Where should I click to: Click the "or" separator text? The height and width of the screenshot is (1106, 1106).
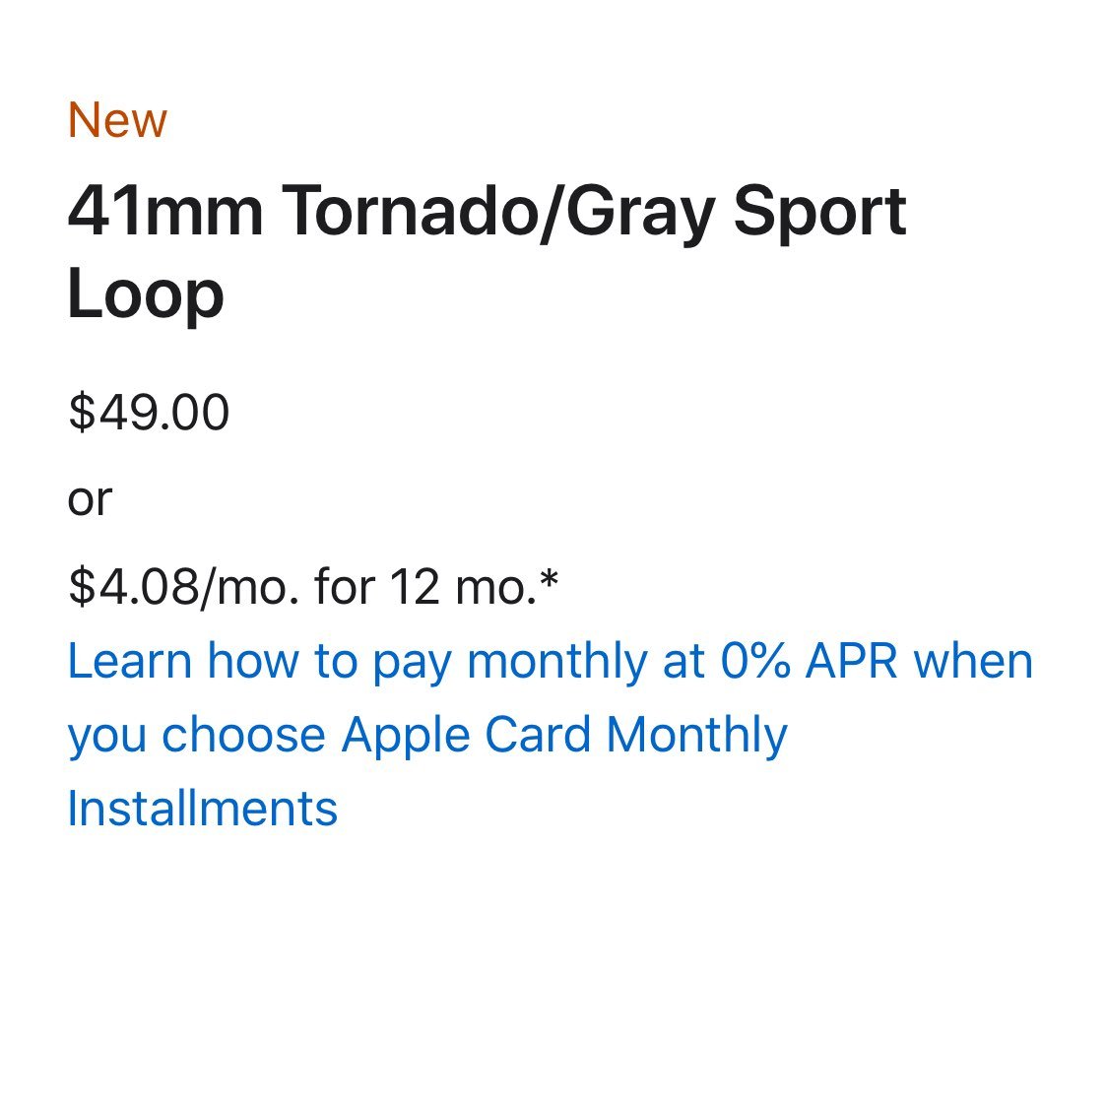tap(90, 500)
